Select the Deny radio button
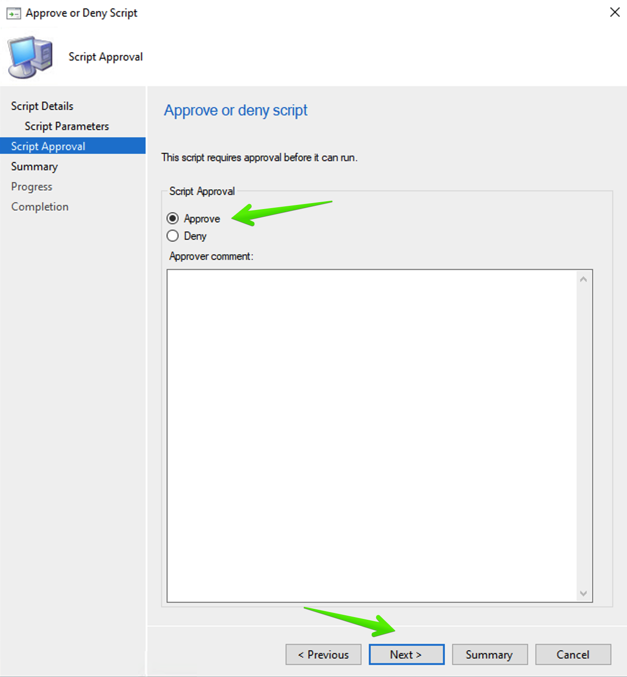The width and height of the screenshot is (627, 677). point(173,236)
